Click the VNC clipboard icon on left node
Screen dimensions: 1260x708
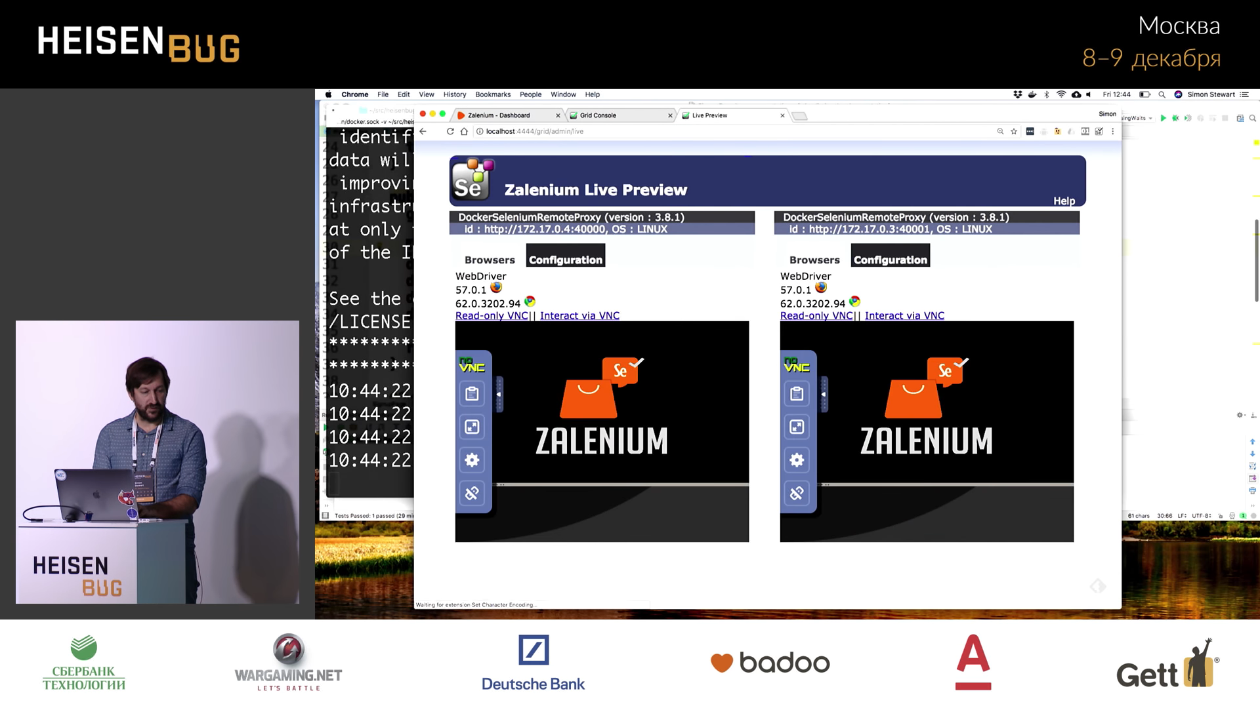pyautogui.click(x=472, y=393)
